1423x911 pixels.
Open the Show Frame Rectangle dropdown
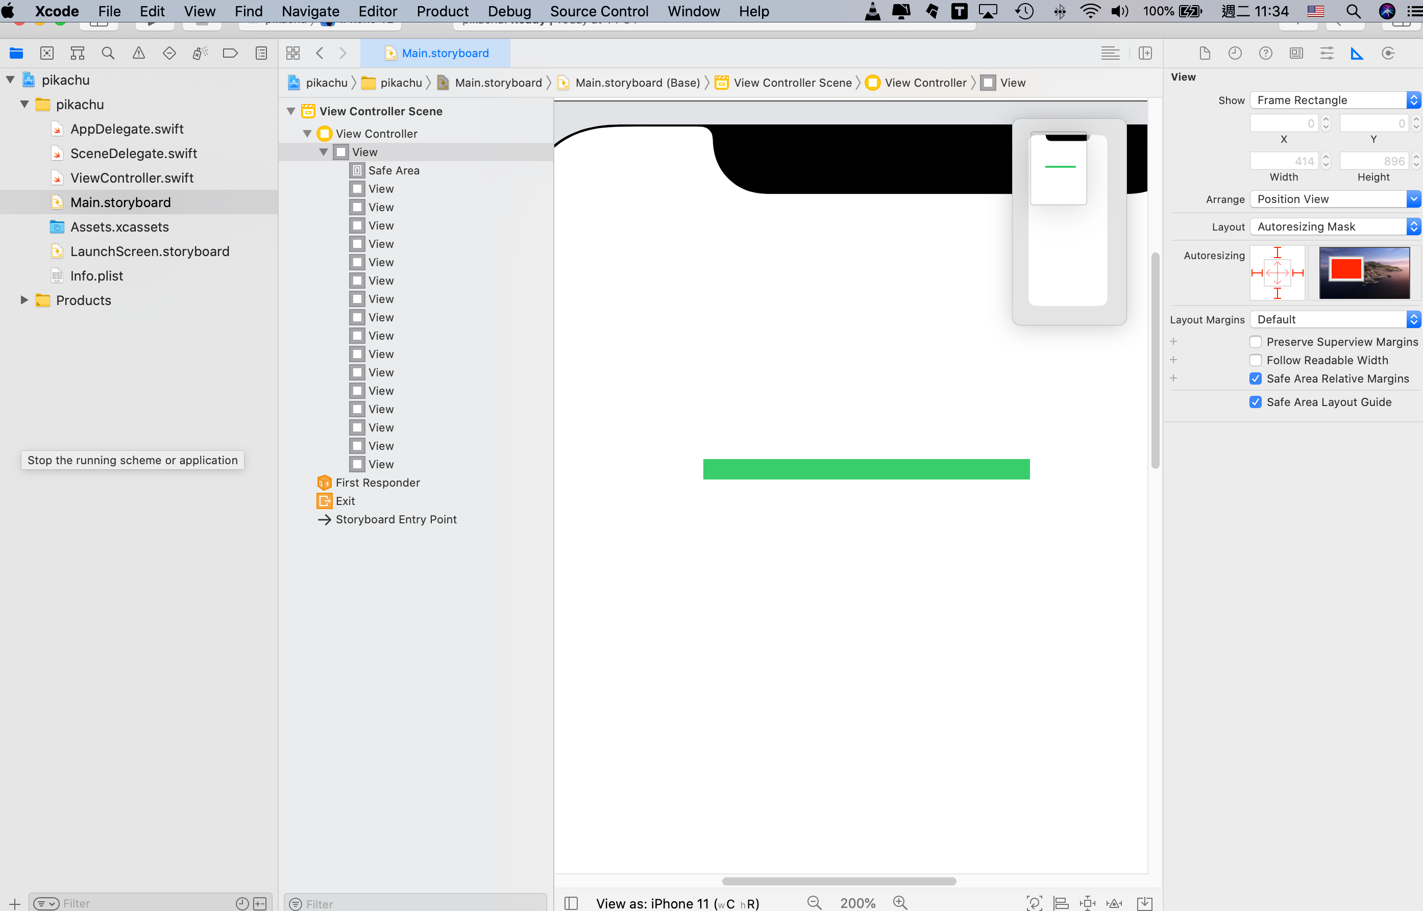pos(1334,100)
